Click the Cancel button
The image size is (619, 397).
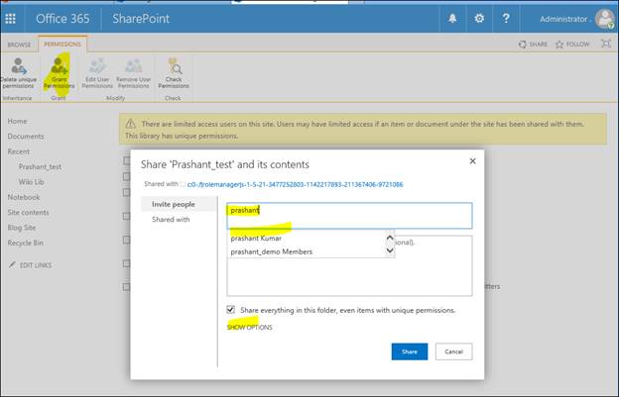453,351
